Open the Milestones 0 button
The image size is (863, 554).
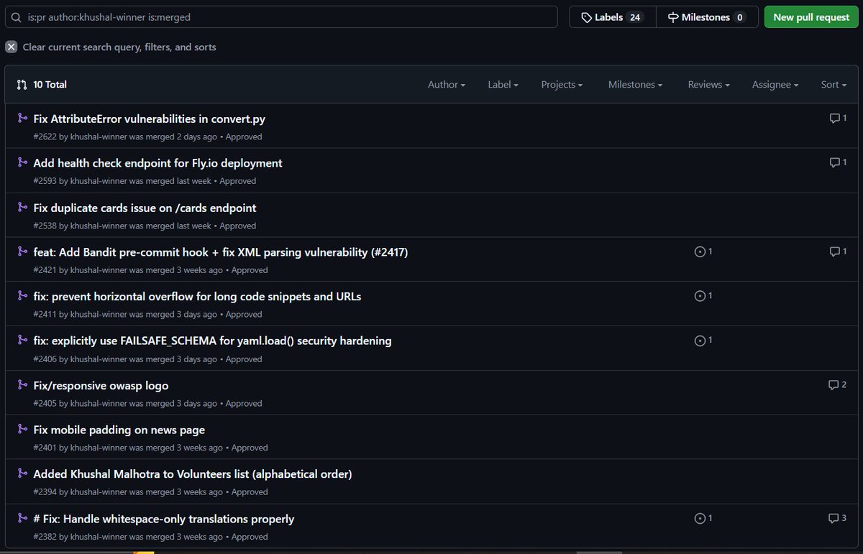707,17
